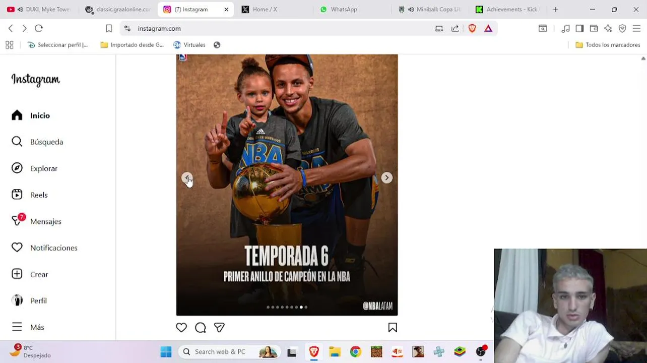Expand the Todos los marcadores folder
Image resolution: width=647 pixels, height=363 pixels.
(x=608, y=45)
